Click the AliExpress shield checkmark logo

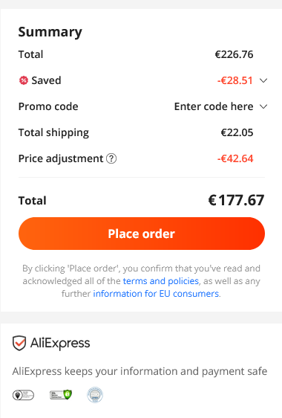[19, 343]
